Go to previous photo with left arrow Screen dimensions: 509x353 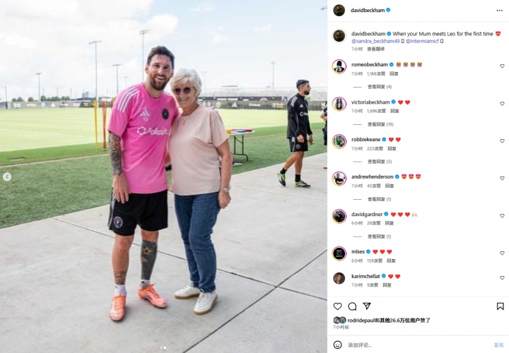[x=7, y=176]
